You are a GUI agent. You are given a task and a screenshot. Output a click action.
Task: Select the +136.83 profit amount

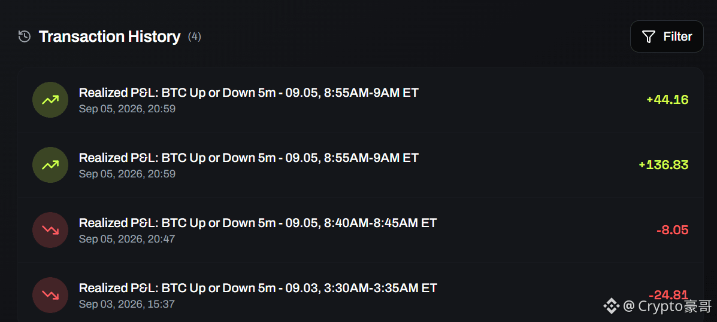point(664,165)
